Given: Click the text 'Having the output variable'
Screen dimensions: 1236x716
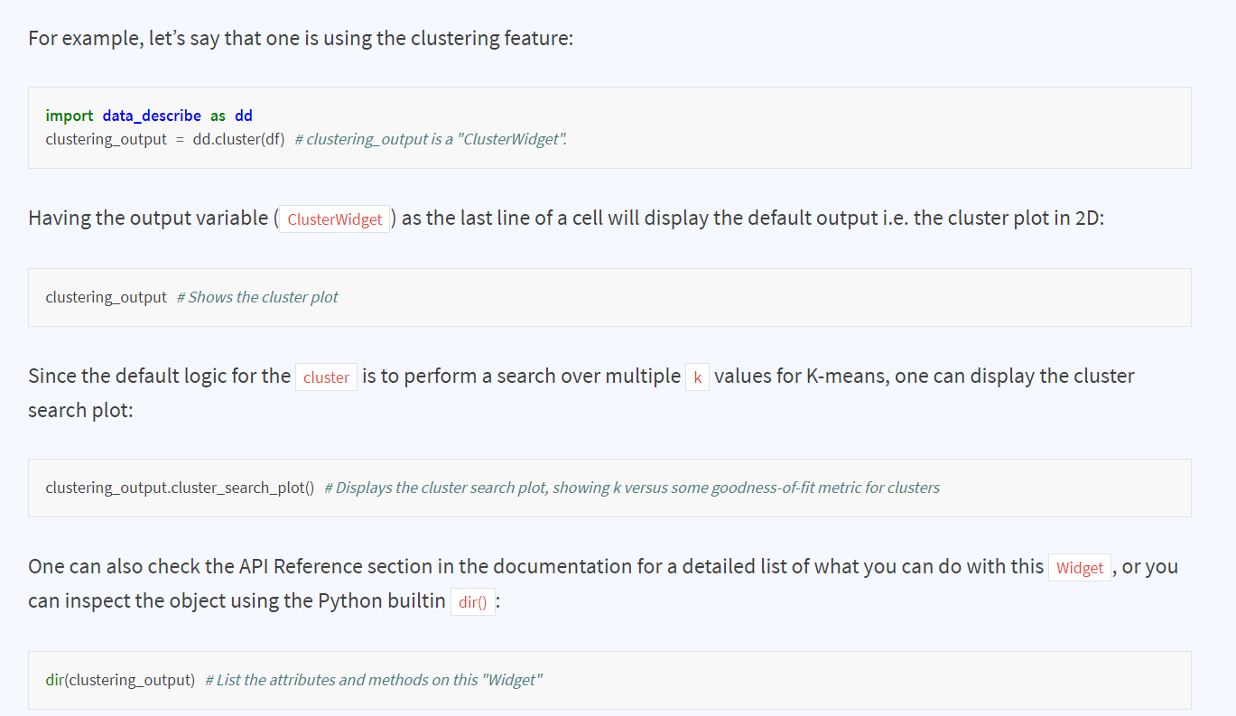Looking at the screenshot, I should point(148,219).
